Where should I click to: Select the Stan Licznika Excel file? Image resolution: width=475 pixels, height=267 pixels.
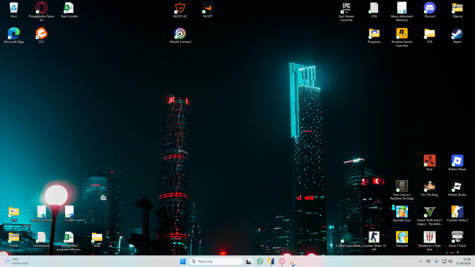(69, 10)
